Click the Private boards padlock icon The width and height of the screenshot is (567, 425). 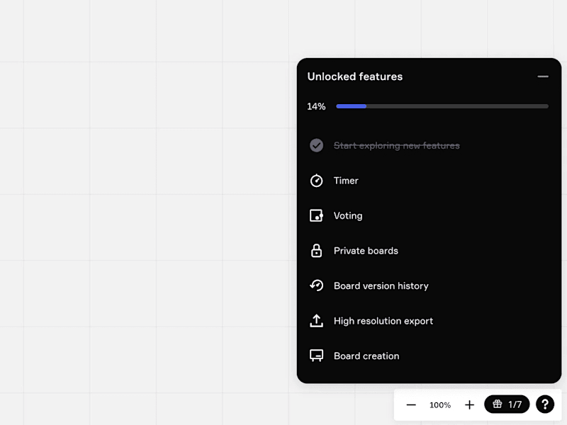316,251
